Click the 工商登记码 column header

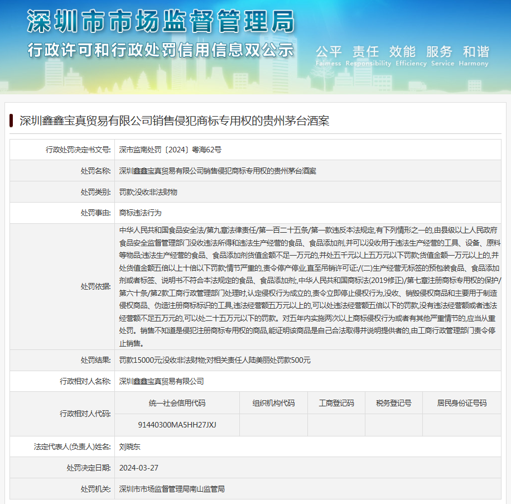pos(336,404)
